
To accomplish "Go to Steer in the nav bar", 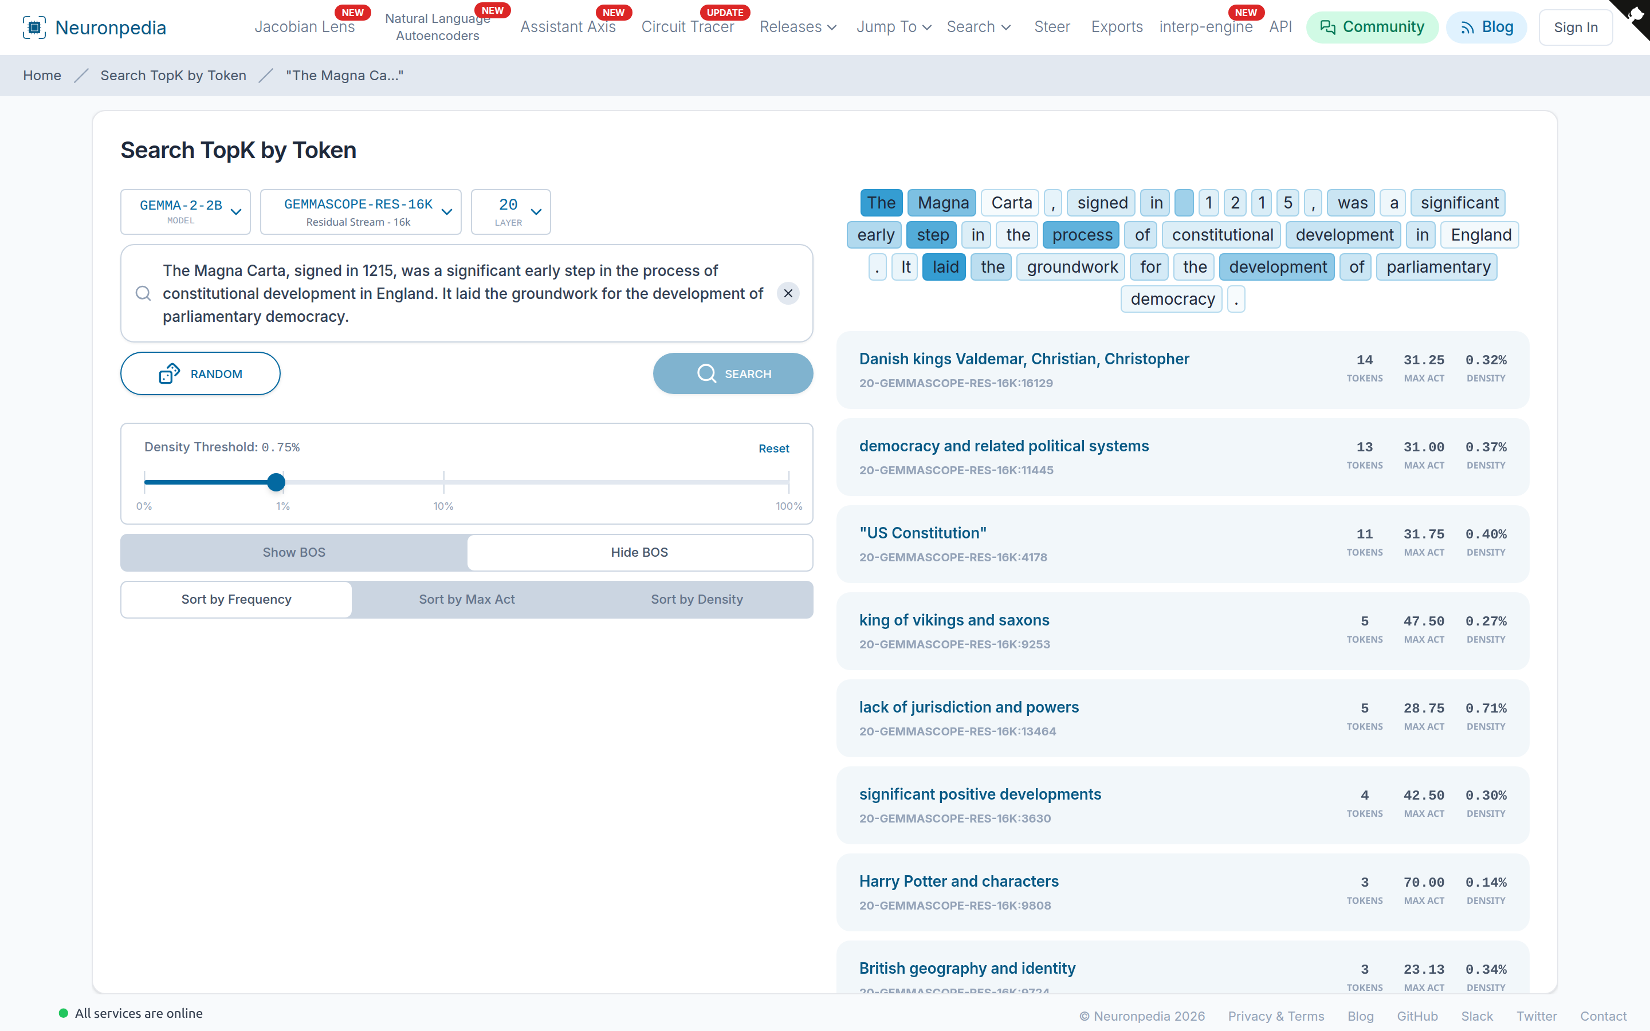I will click(1052, 27).
